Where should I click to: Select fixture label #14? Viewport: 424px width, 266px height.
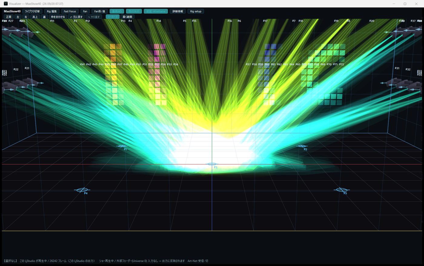click(159, 21)
